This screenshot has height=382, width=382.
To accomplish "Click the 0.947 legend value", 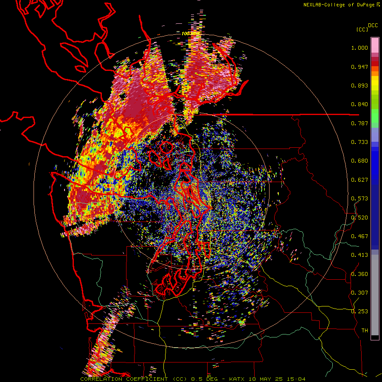I will click(x=360, y=67).
